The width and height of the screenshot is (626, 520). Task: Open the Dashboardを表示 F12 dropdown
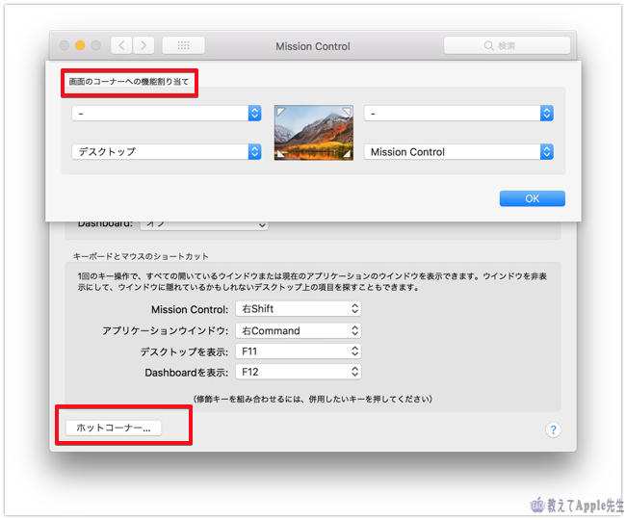pos(299,372)
